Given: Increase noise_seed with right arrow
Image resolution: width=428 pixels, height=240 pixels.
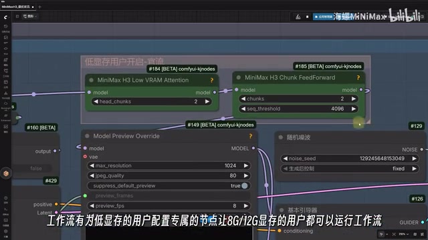Looking at the screenshot, I should pyautogui.click(x=415, y=159).
